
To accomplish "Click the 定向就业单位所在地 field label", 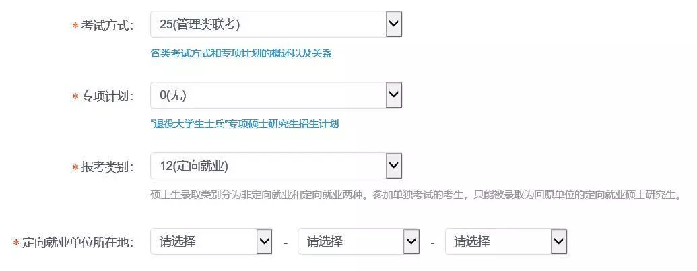I will click(77, 243).
